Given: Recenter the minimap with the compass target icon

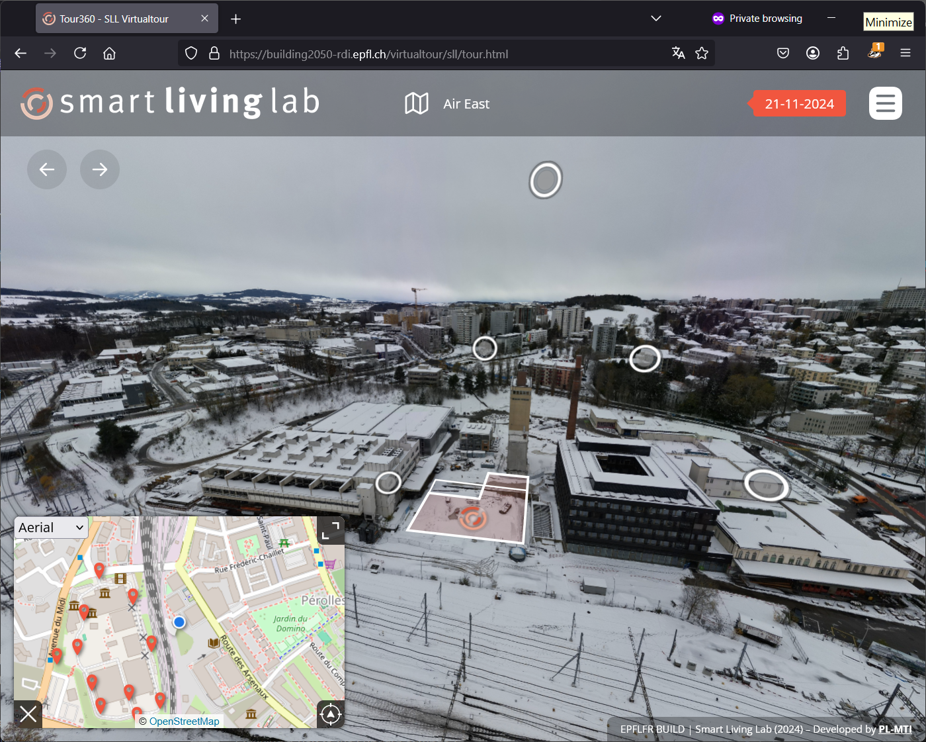Looking at the screenshot, I should pos(331,714).
